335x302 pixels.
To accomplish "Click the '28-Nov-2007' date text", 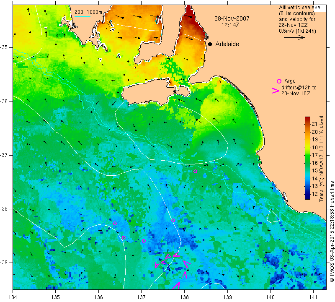I will (x=232, y=18).
